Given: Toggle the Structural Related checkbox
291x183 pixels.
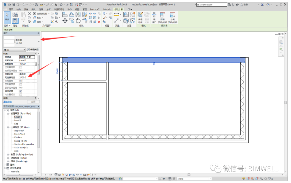Looking at the screenshot, I should (21, 95).
